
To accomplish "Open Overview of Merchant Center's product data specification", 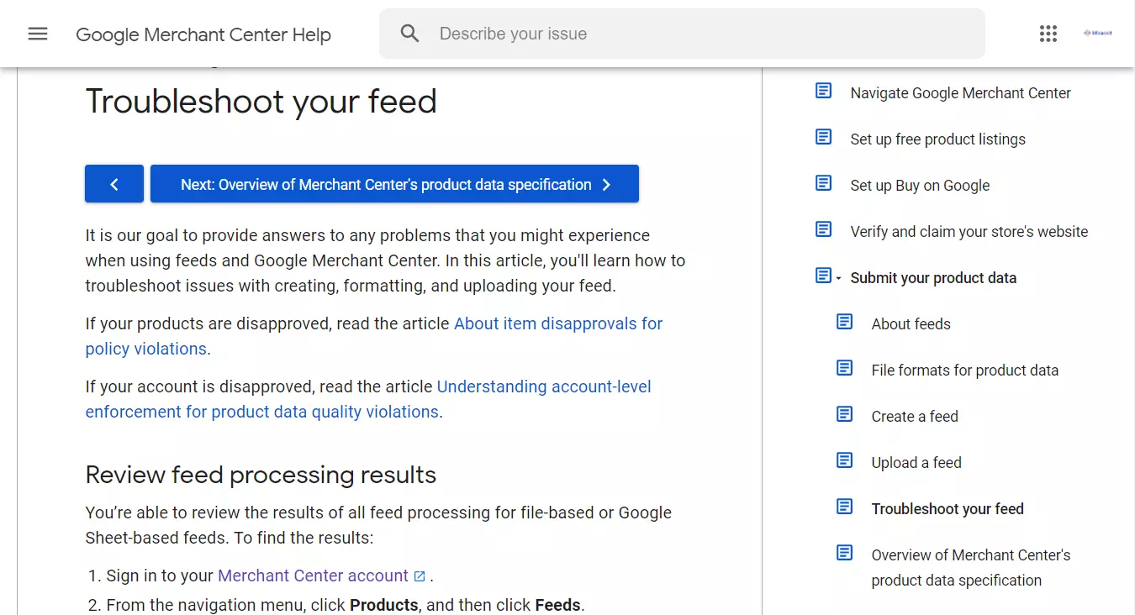I will (971, 568).
